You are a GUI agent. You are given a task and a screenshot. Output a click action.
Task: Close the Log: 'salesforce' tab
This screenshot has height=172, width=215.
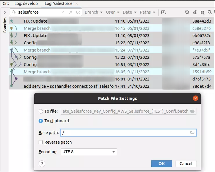click(x=77, y=4)
